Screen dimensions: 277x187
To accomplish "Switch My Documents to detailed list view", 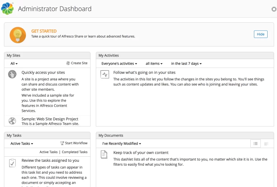I will tap(266, 144).
